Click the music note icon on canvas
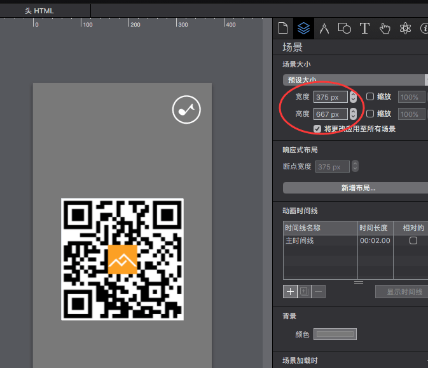 pyautogui.click(x=186, y=110)
